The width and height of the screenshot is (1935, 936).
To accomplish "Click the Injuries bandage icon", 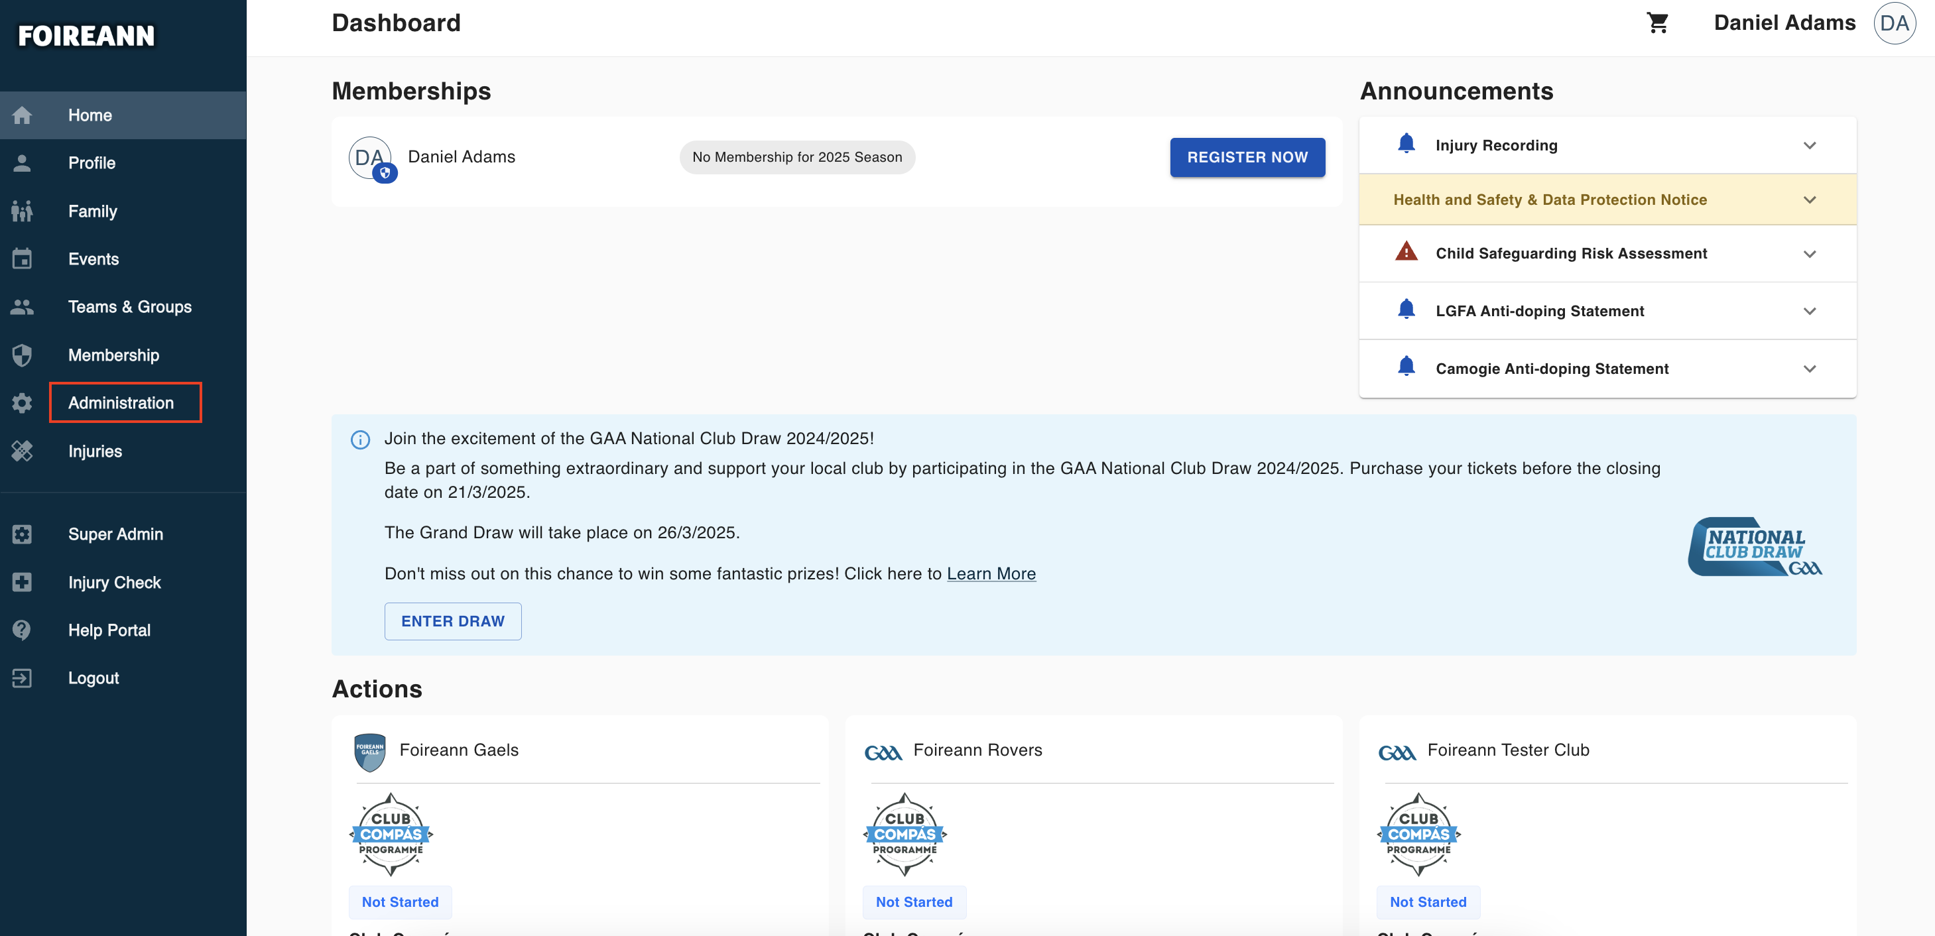I will click(22, 451).
